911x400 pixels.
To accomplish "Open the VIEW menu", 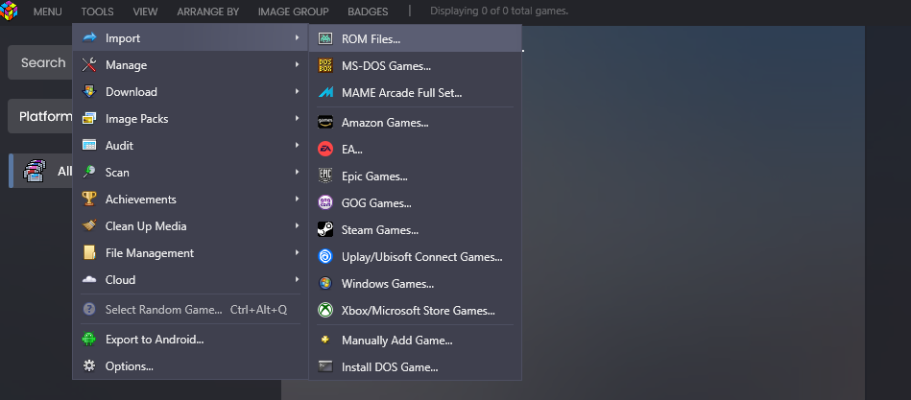I will click(145, 12).
